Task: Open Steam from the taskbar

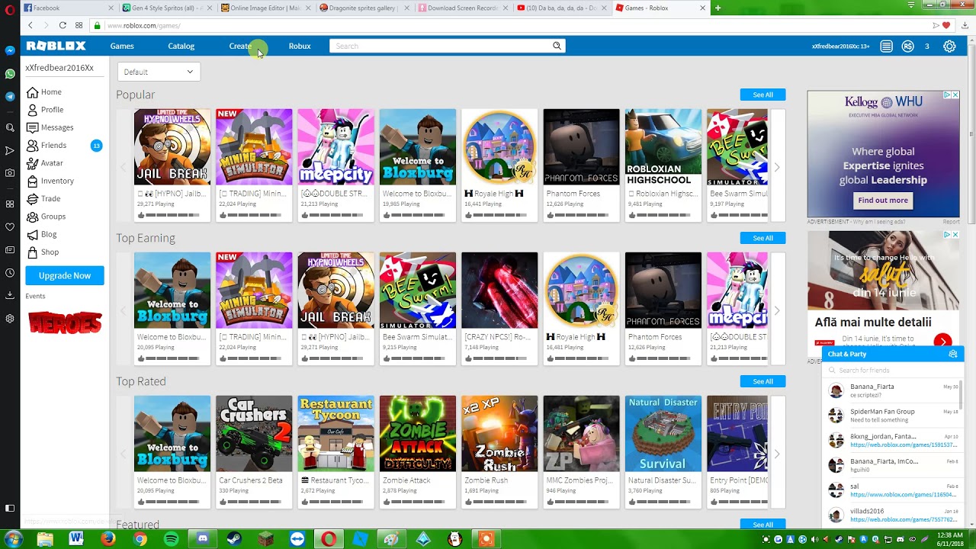Action: point(234,539)
